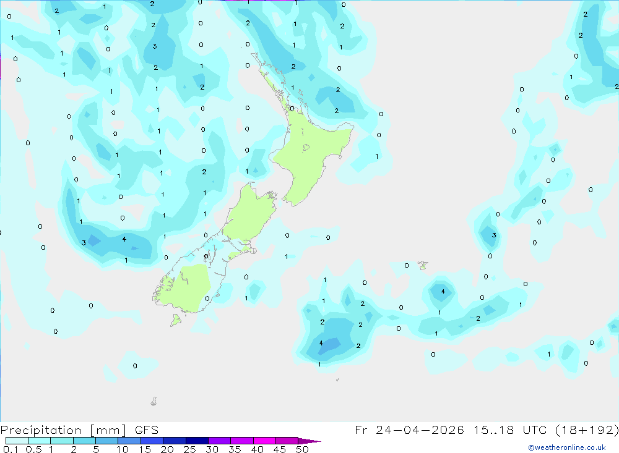
Task: Click the Fr 24-04-2026 date label
Action: coord(409,430)
